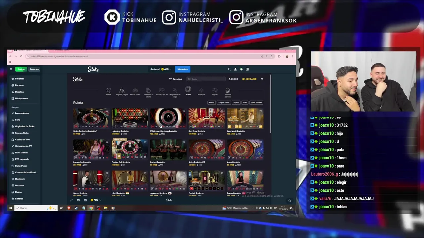Select the Póquer category

215,92
